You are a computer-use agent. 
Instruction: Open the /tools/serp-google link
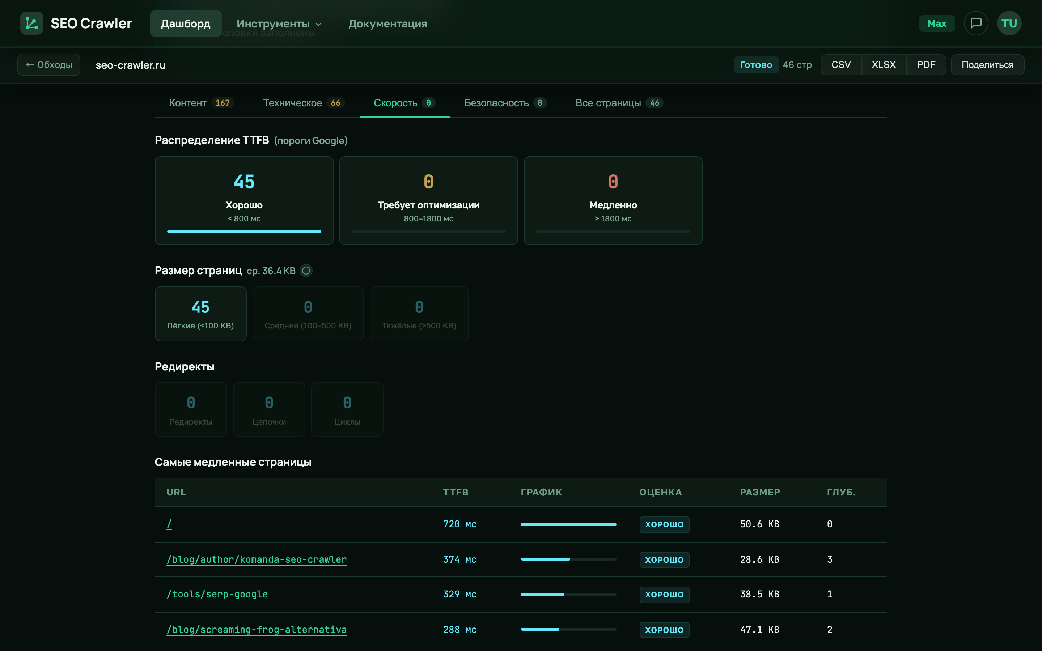pos(217,594)
